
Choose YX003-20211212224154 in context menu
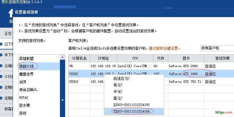[x=134, y=111]
